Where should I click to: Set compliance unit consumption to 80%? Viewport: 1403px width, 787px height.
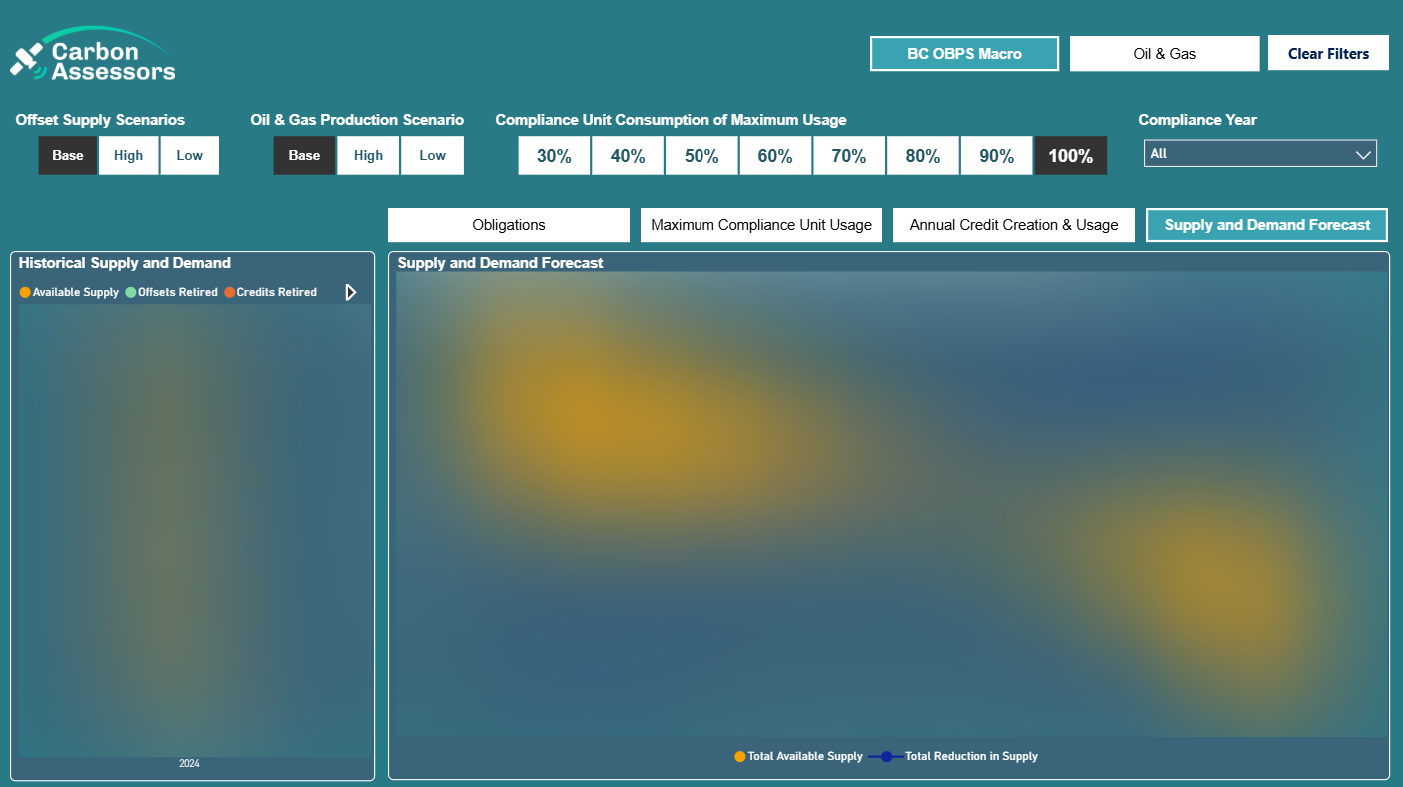coord(923,156)
